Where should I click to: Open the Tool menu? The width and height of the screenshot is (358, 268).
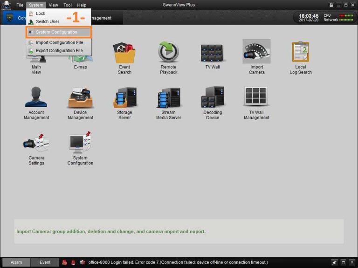point(68,5)
